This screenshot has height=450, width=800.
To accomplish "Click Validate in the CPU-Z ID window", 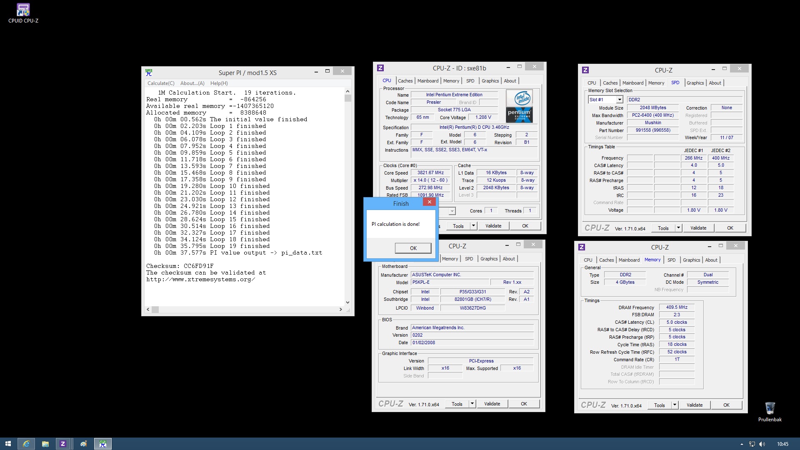I will (x=493, y=226).
